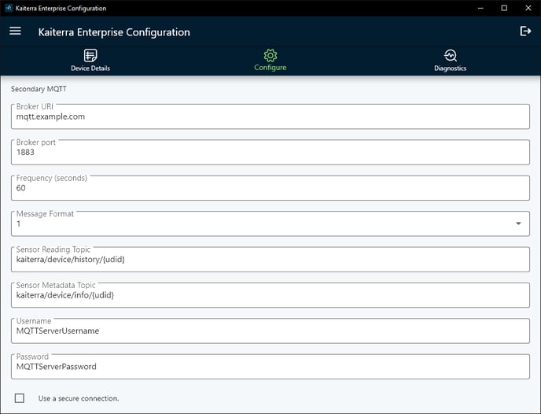
Task: Click the Kaiterra app icon in title bar
Action: [9, 8]
